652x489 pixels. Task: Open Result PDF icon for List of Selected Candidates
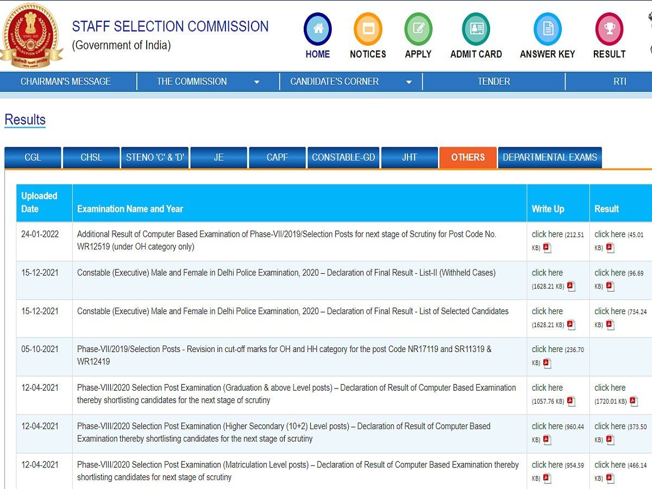(610, 325)
